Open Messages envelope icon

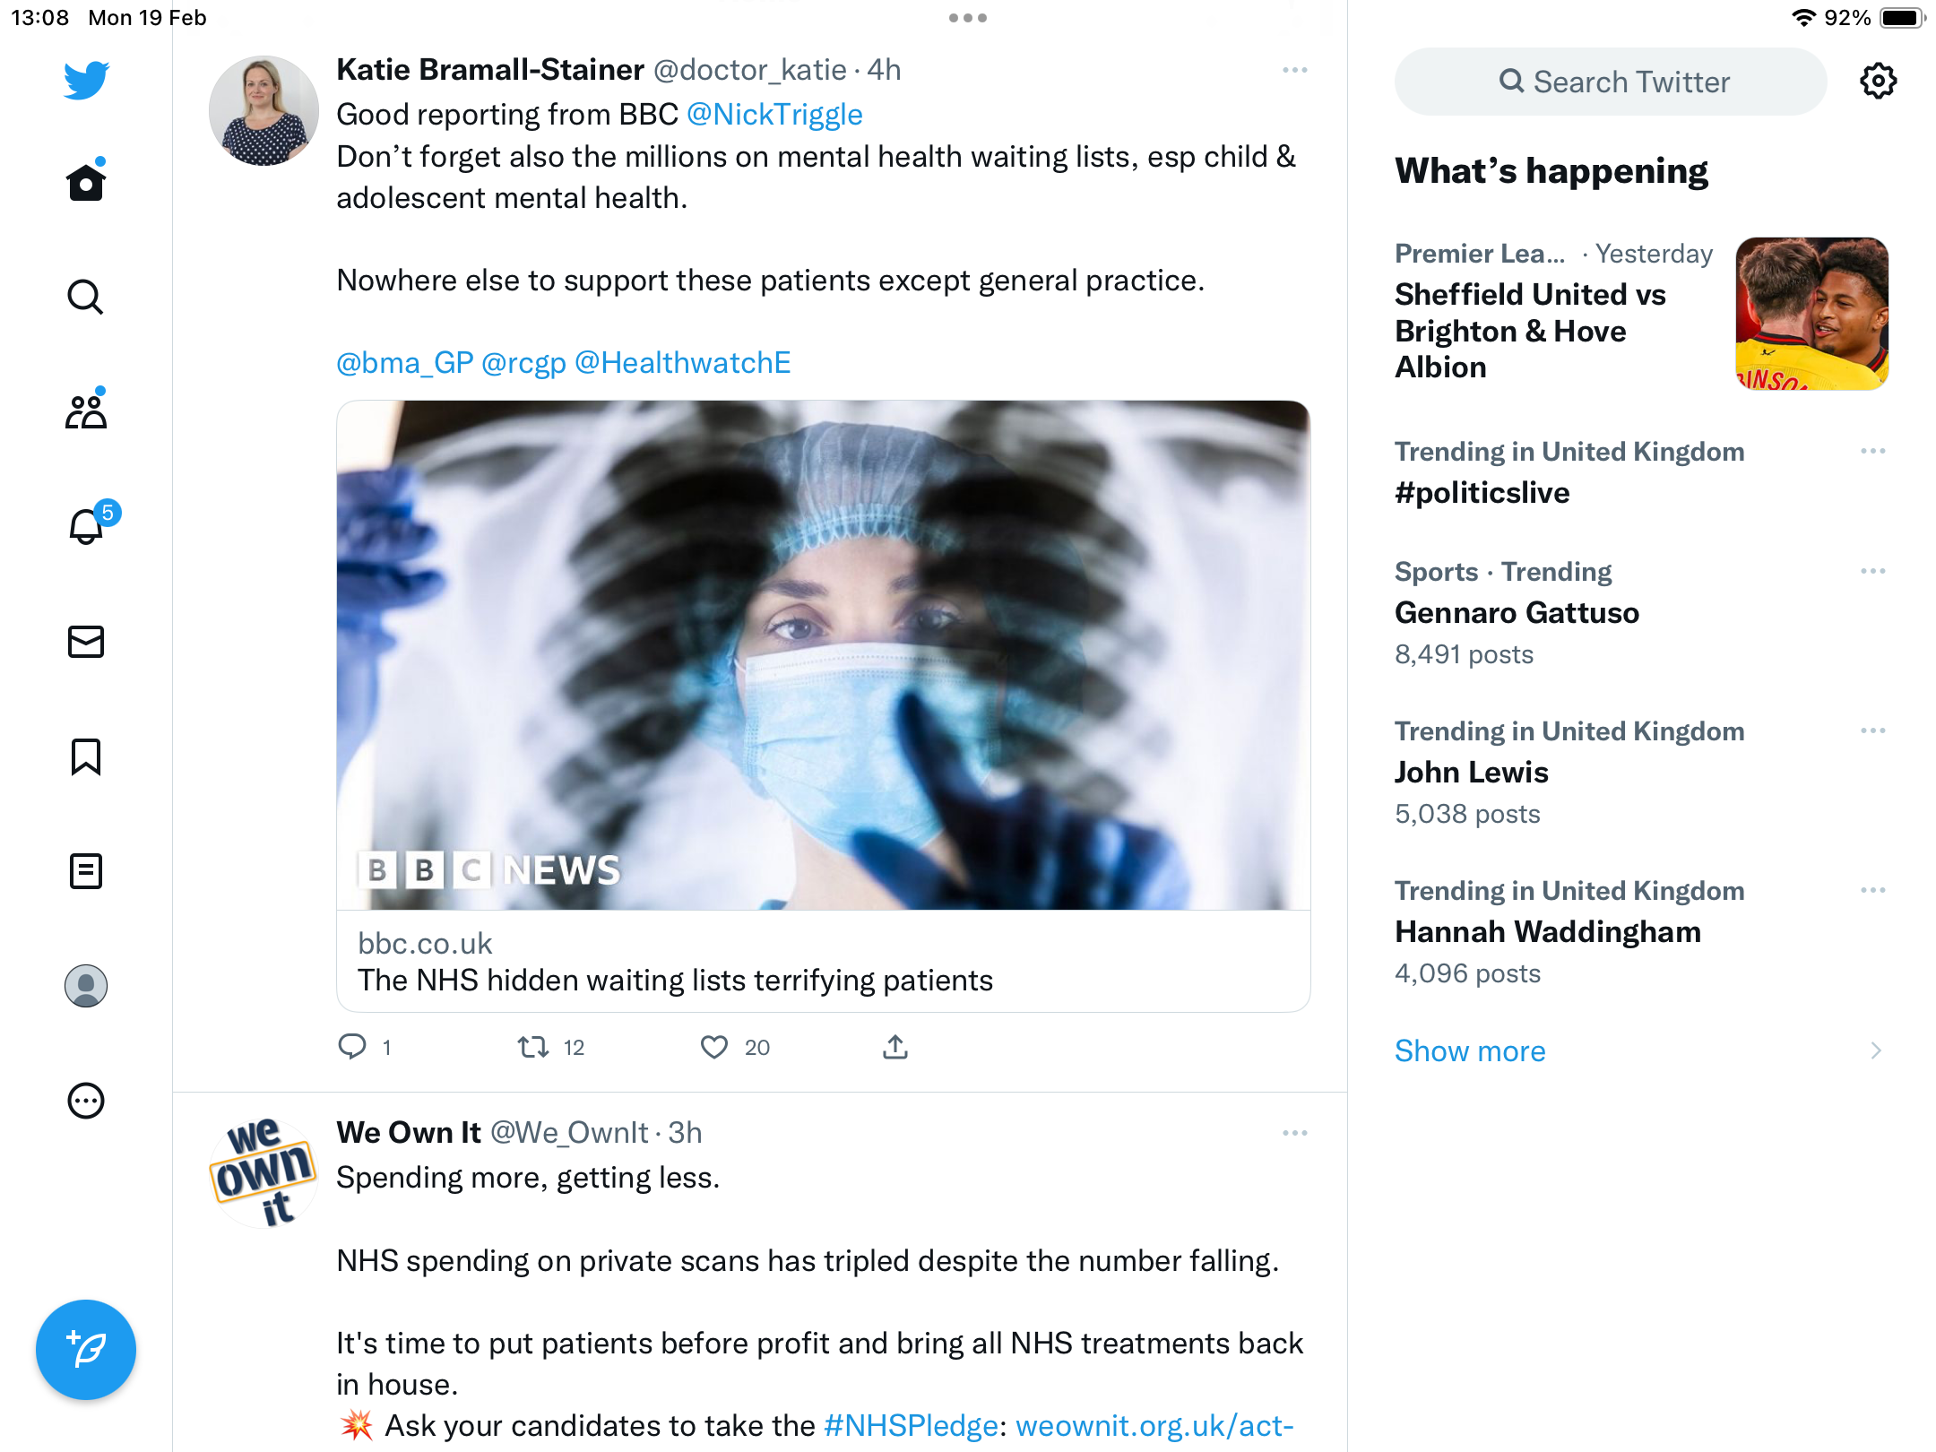coord(86,642)
